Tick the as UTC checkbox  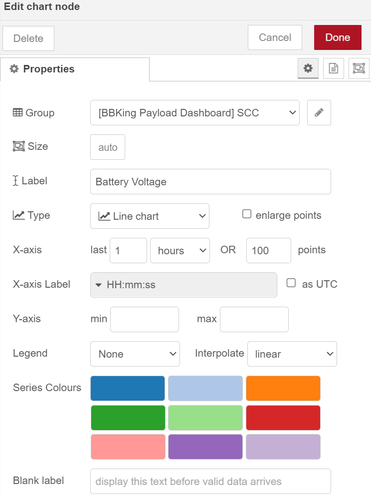pos(291,283)
